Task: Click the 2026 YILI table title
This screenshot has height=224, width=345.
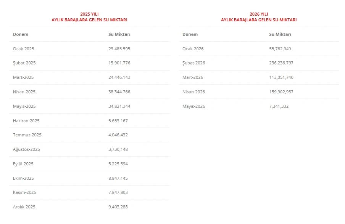Action: 259,17
